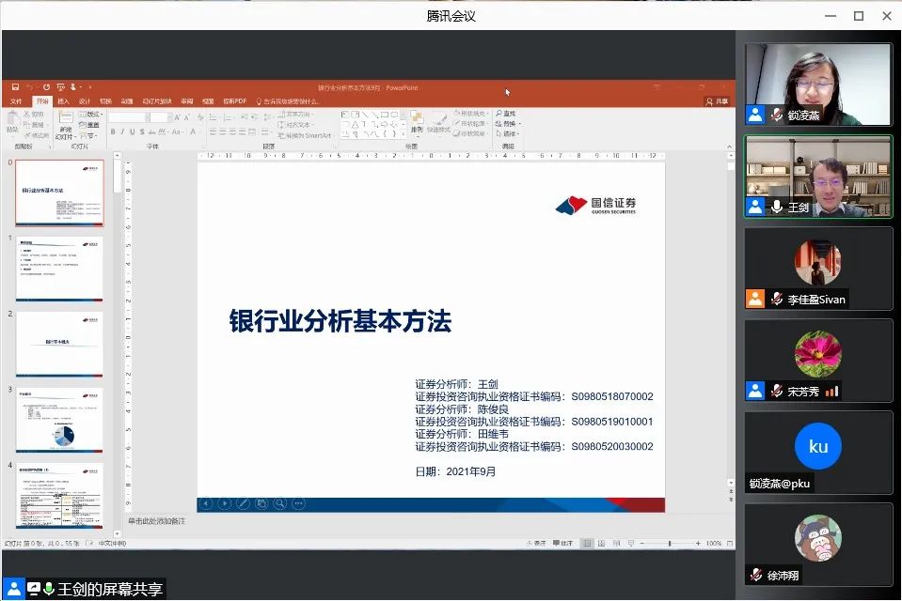The width and height of the screenshot is (902, 601).
Task: Click the notes area reading 单击此处添加备注
Action: coord(157,520)
